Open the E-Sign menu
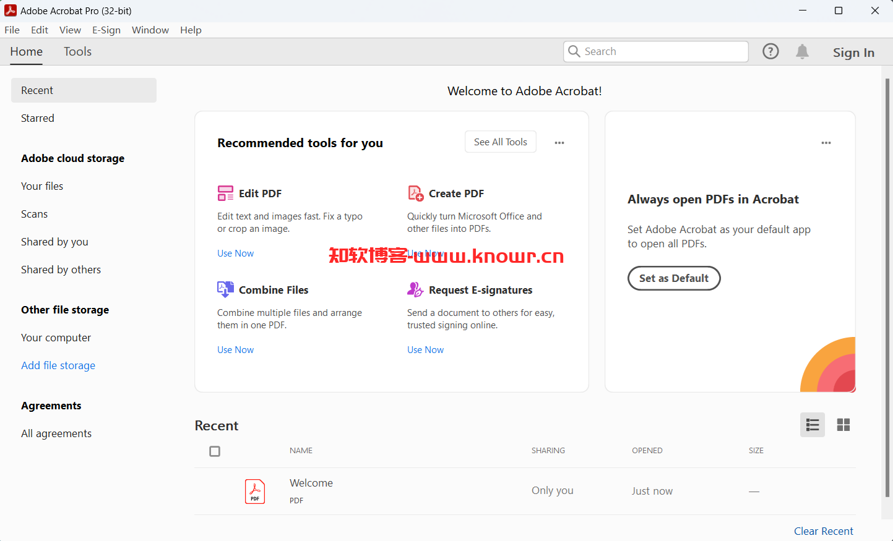The width and height of the screenshot is (893, 541). [106, 30]
